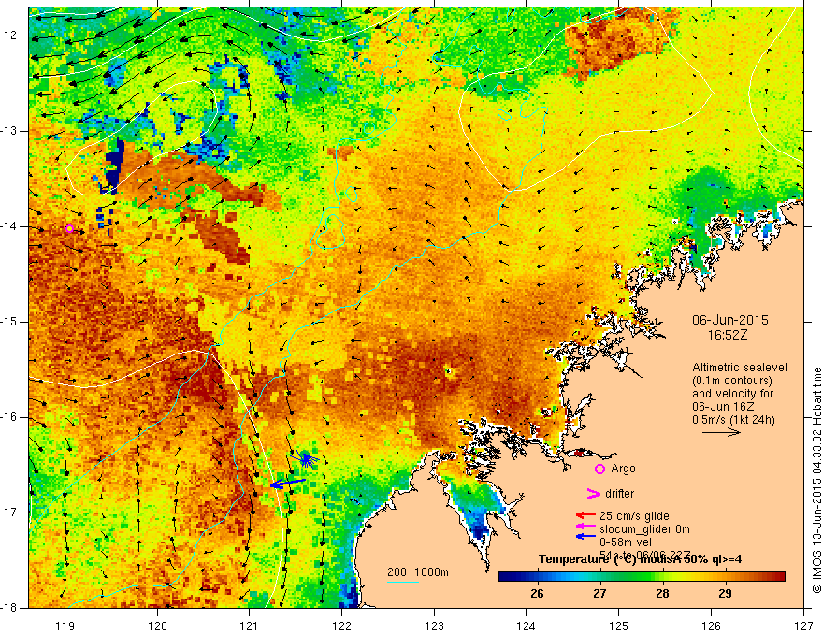The height and width of the screenshot is (636, 823).
Task: Click latitude label -14 on left axis
Action: click(10, 226)
